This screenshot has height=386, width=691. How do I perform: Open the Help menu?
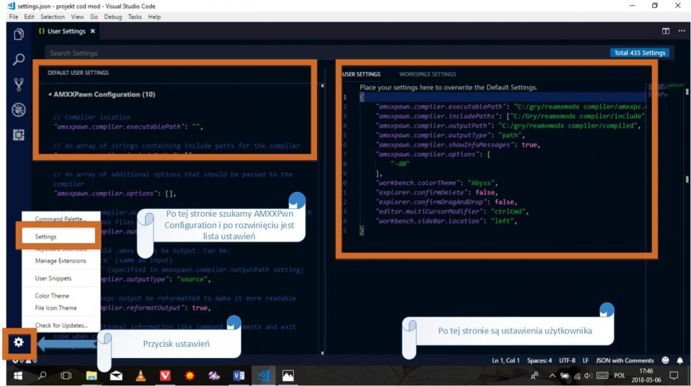[154, 17]
